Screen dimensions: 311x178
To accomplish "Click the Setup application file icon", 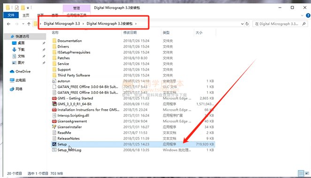I will (x=54, y=144).
